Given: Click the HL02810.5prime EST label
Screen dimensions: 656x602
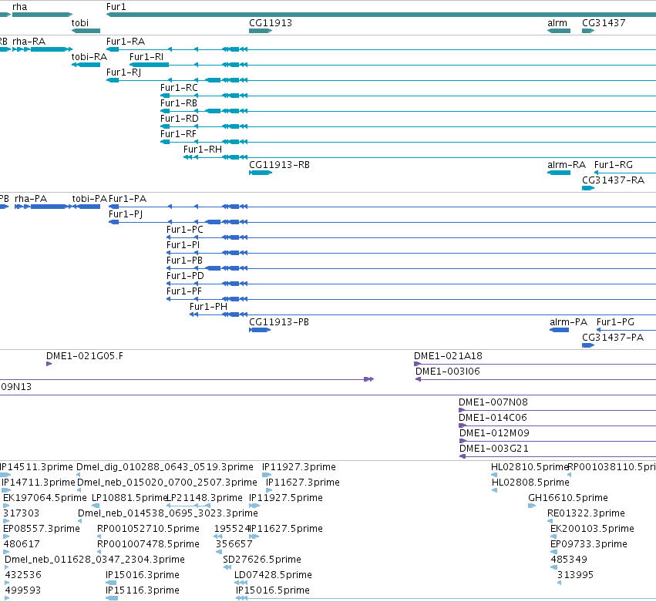Looking at the screenshot, I should pyautogui.click(x=530, y=467).
